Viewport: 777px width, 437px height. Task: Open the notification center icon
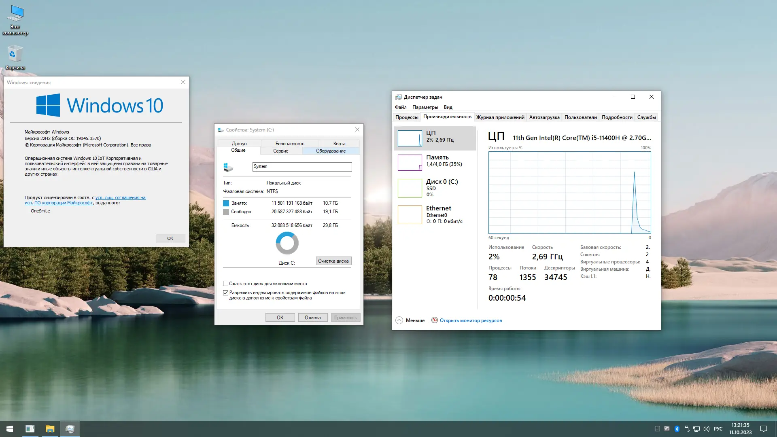[x=763, y=429]
